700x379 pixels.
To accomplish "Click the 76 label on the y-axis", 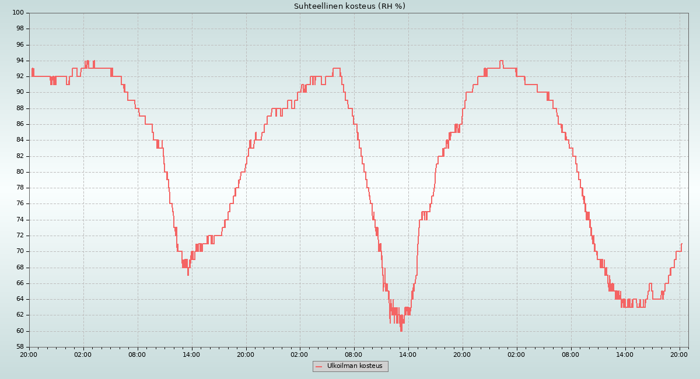I will pyautogui.click(x=19, y=203).
